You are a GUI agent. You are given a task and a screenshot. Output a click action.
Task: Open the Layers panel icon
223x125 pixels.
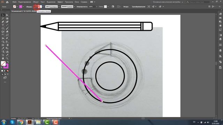220,50
